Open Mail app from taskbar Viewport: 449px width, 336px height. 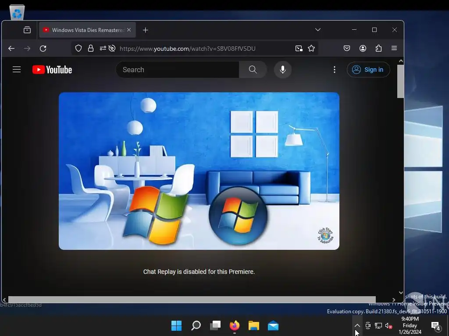[273, 325]
